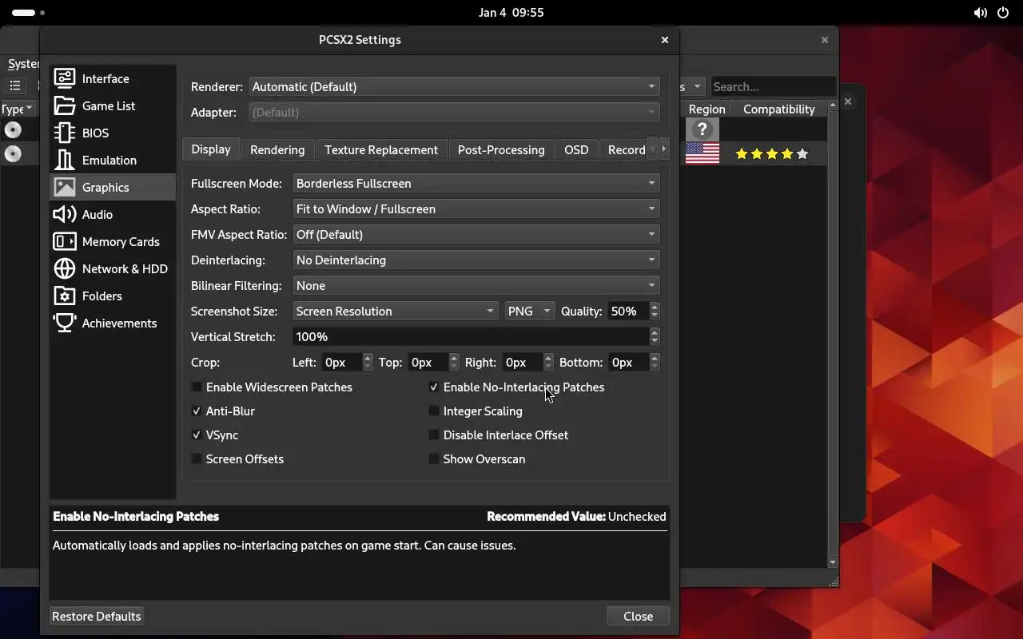Open the Post-Processing tab
1023x639 pixels.
click(x=501, y=149)
